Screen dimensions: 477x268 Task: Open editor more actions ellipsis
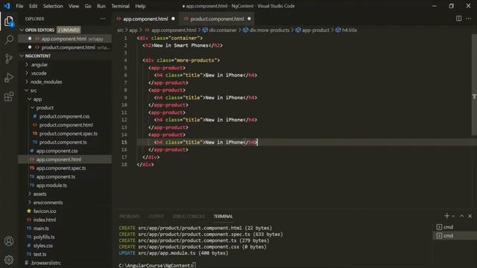(469, 19)
